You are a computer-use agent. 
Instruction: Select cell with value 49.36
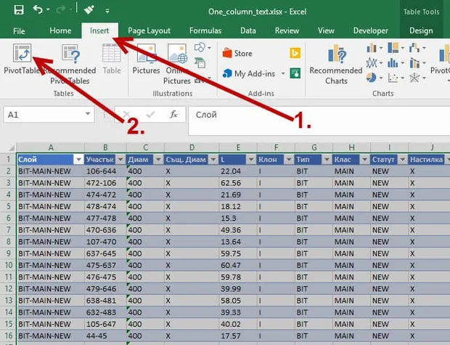238,230
